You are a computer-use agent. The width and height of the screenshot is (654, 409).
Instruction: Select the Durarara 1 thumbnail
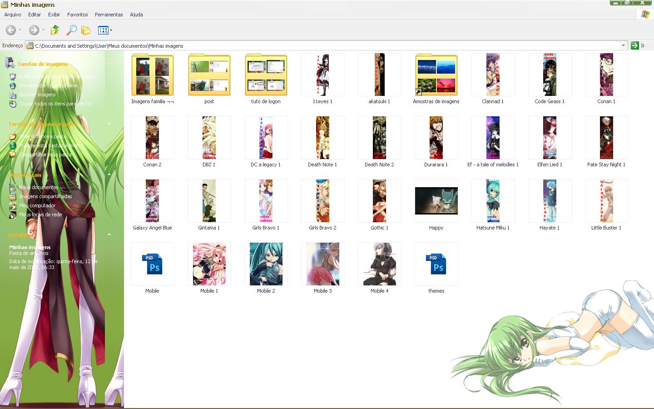coord(436,138)
